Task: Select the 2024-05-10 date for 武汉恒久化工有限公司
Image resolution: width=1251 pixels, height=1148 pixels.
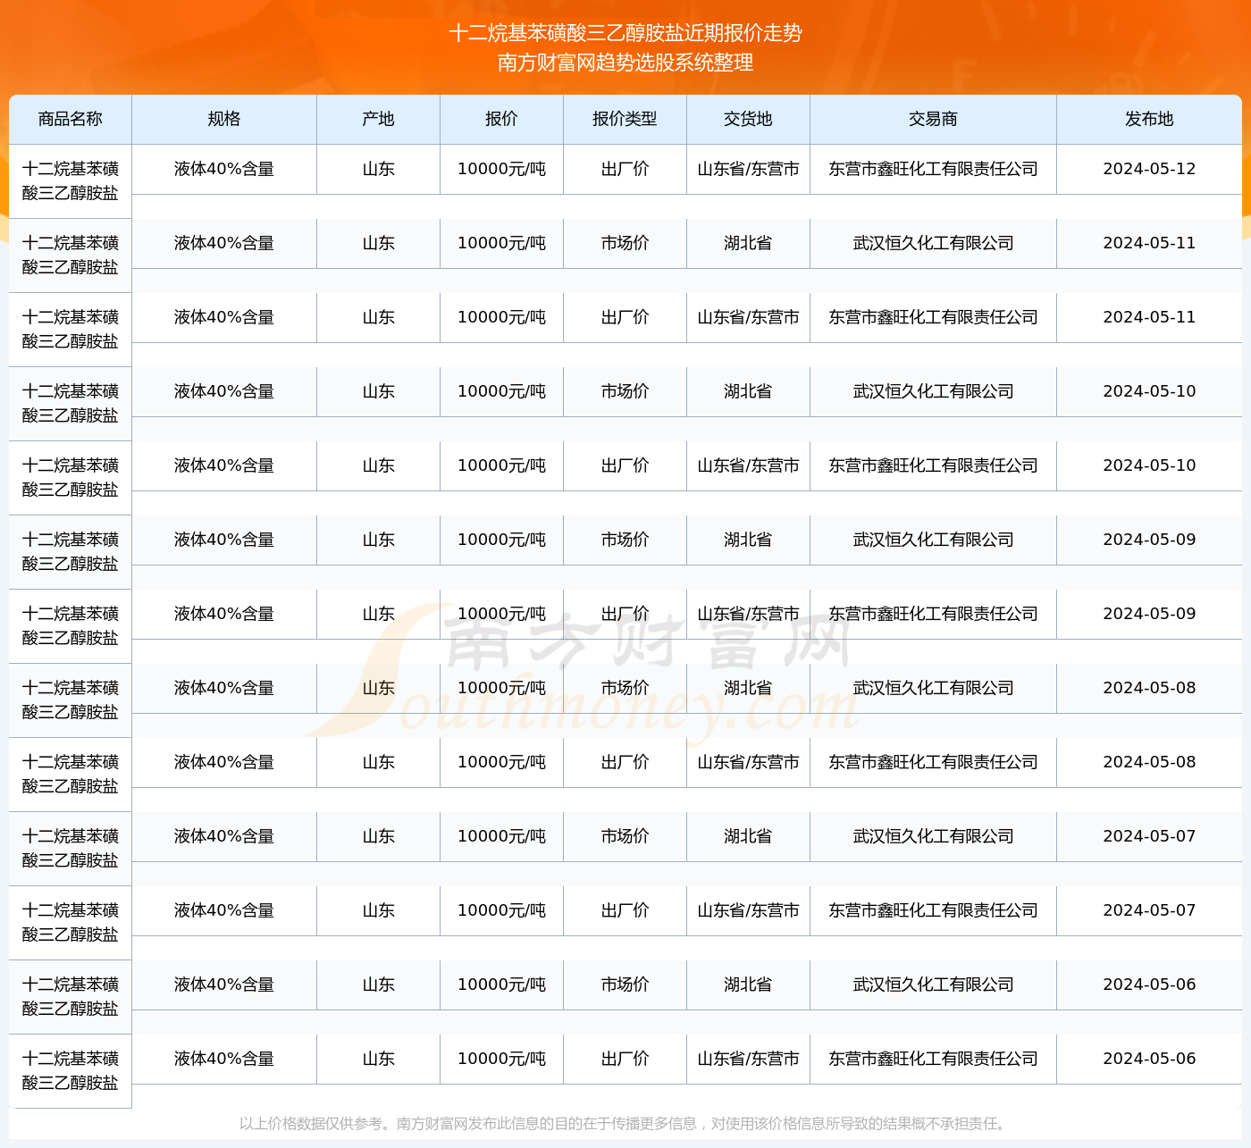Action: click(x=1150, y=391)
